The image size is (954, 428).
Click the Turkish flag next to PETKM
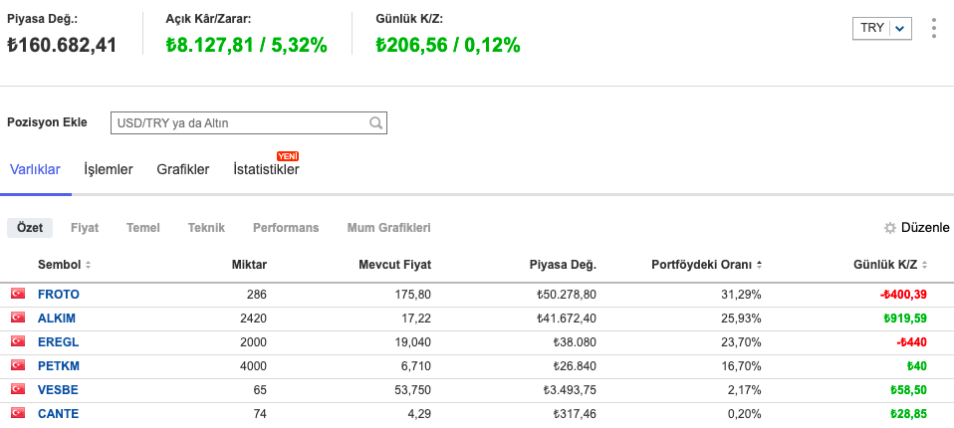tap(17, 366)
